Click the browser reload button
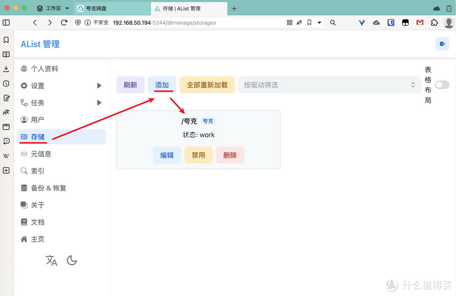This screenshot has width=456, height=296. (64, 23)
